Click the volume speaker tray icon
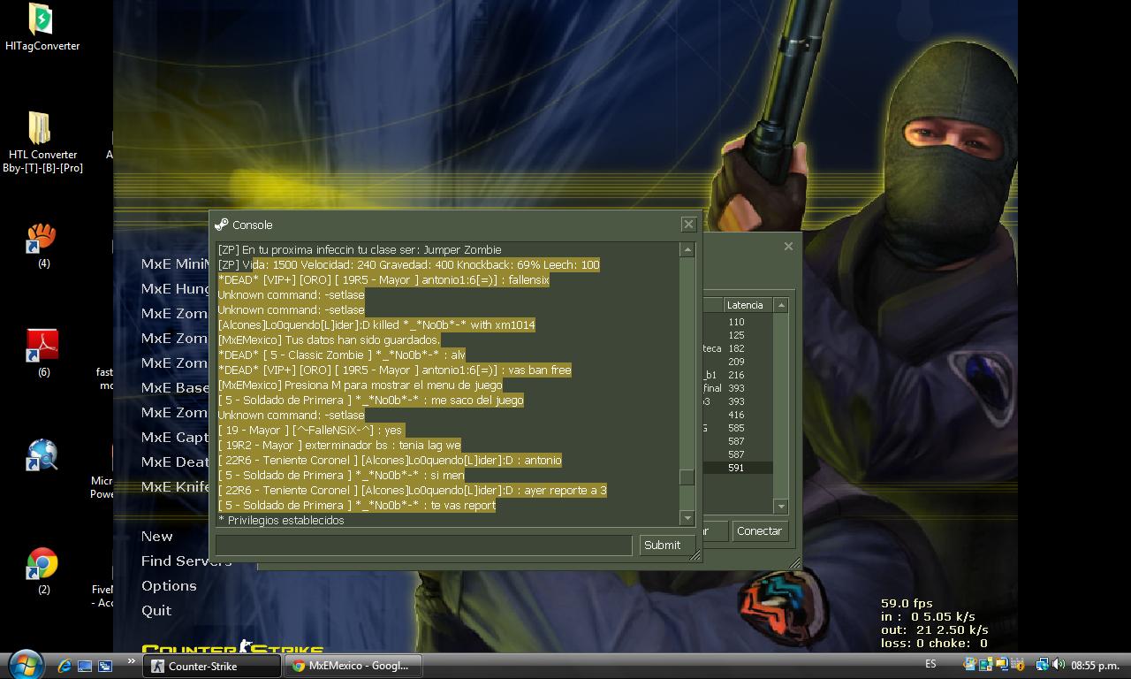The height and width of the screenshot is (679, 1131). coord(1058,665)
